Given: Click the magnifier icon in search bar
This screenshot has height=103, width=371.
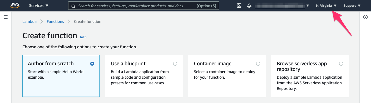Looking at the screenshot, I should (x=73, y=6).
